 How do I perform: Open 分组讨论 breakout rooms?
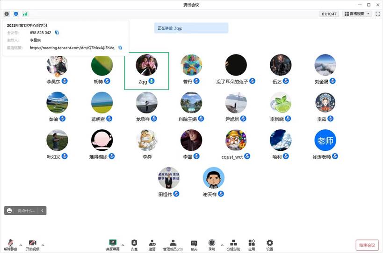coord(233,244)
